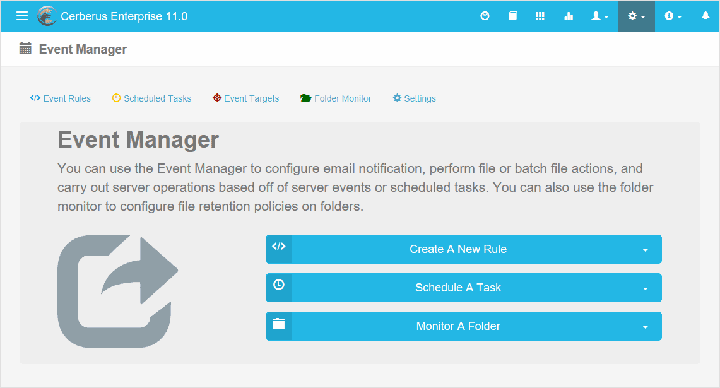
Task: Expand the Create A New Rule dropdown arrow
Action: tap(645, 249)
